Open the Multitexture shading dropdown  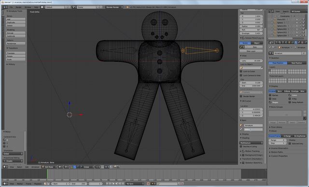click(x=251, y=143)
